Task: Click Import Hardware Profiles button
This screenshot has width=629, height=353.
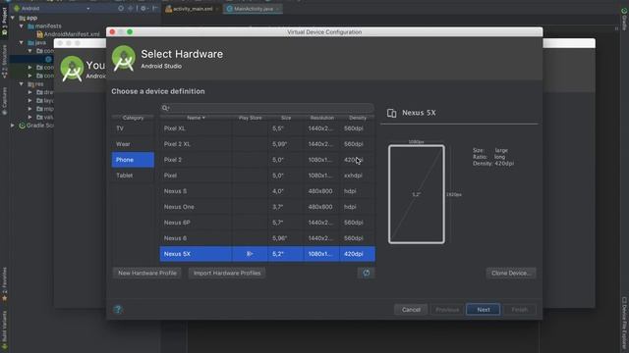Action: pyautogui.click(x=227, y=273)
